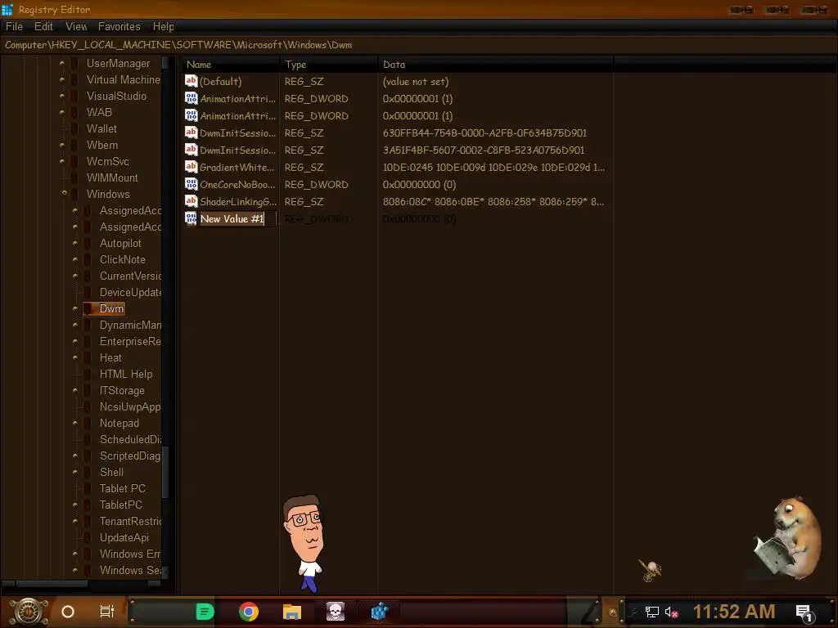Click the Registry Editor title bar icon

click(7, 9)
